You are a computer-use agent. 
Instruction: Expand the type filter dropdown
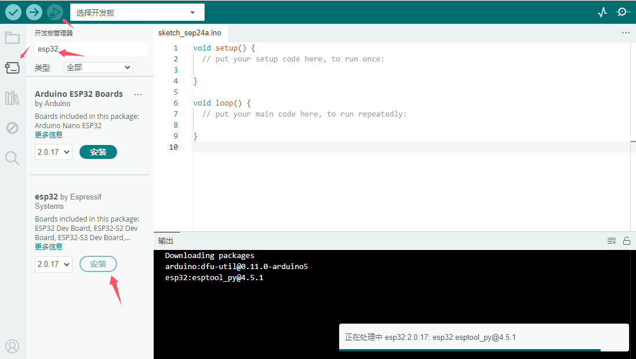click(98, 68)
